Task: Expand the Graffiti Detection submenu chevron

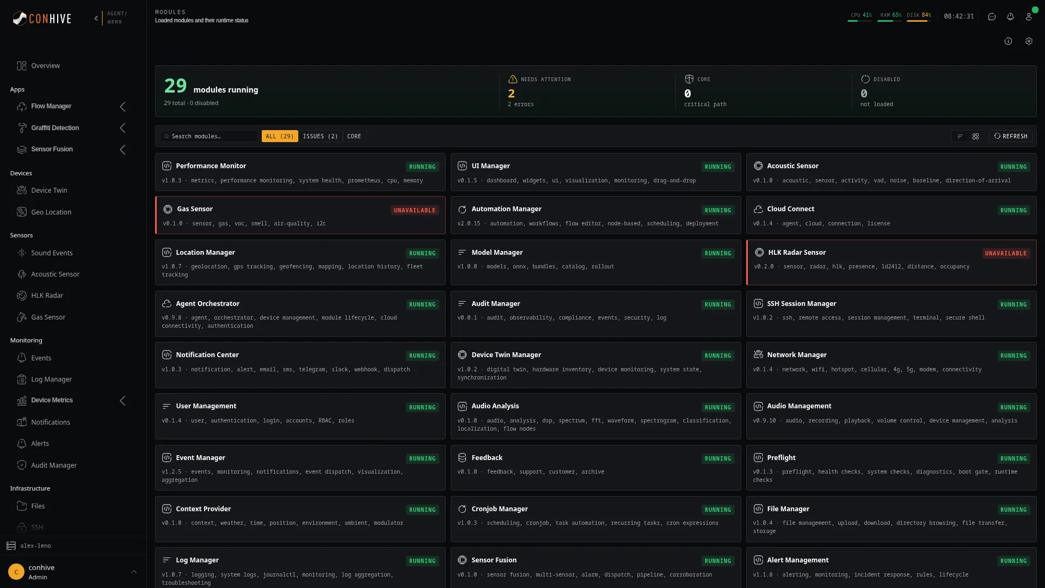Action: [x=122, y=128]
